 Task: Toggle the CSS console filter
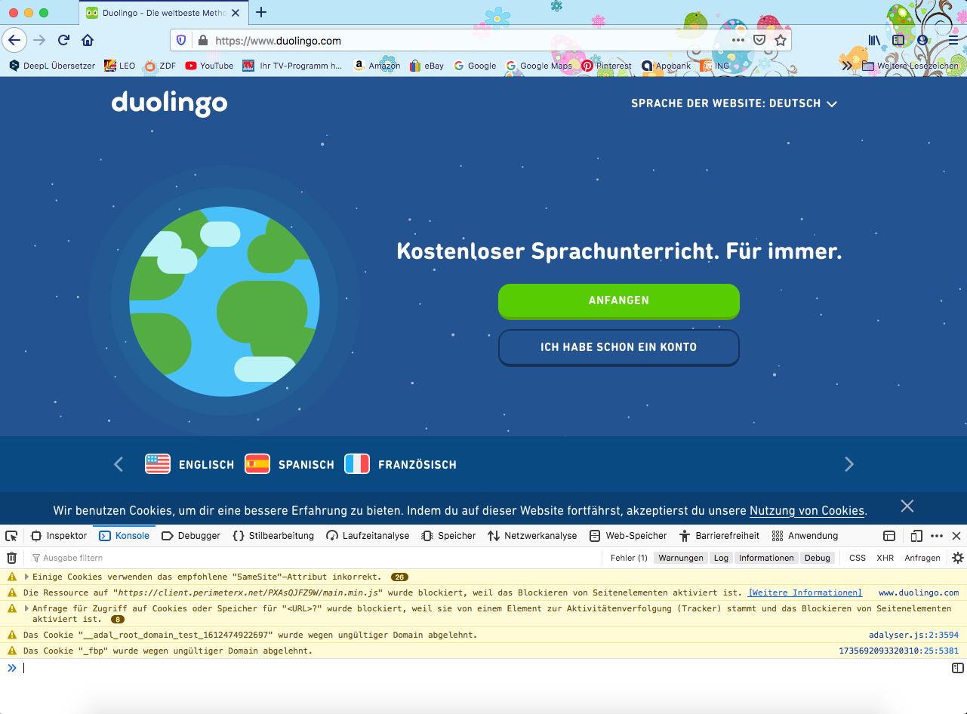[x=858, y=558]
